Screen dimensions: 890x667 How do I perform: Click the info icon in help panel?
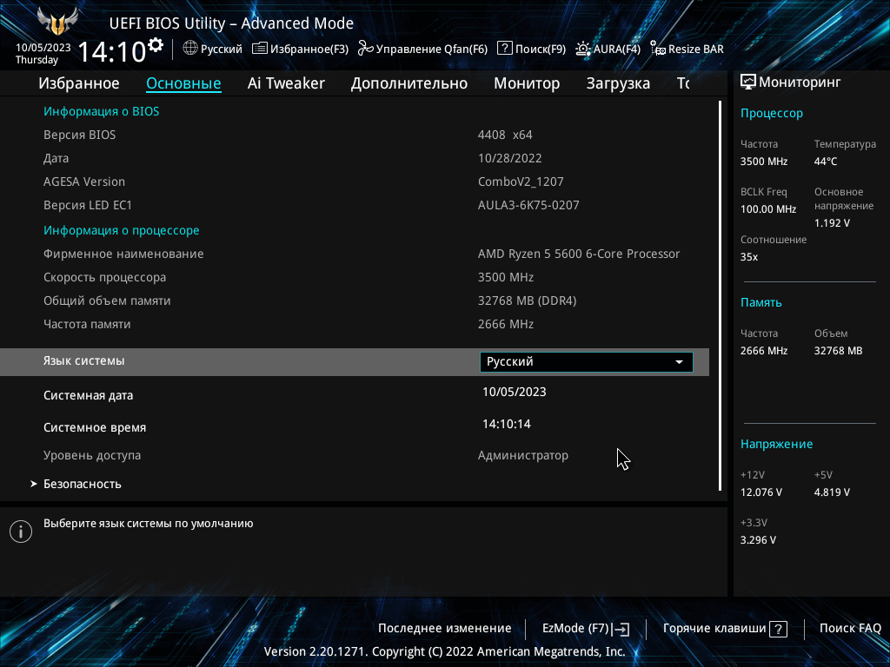click(21, 532)
